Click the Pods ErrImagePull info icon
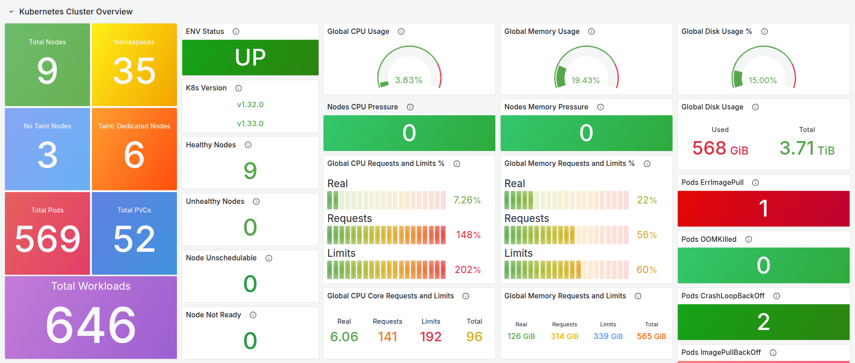 pos(755,183)
